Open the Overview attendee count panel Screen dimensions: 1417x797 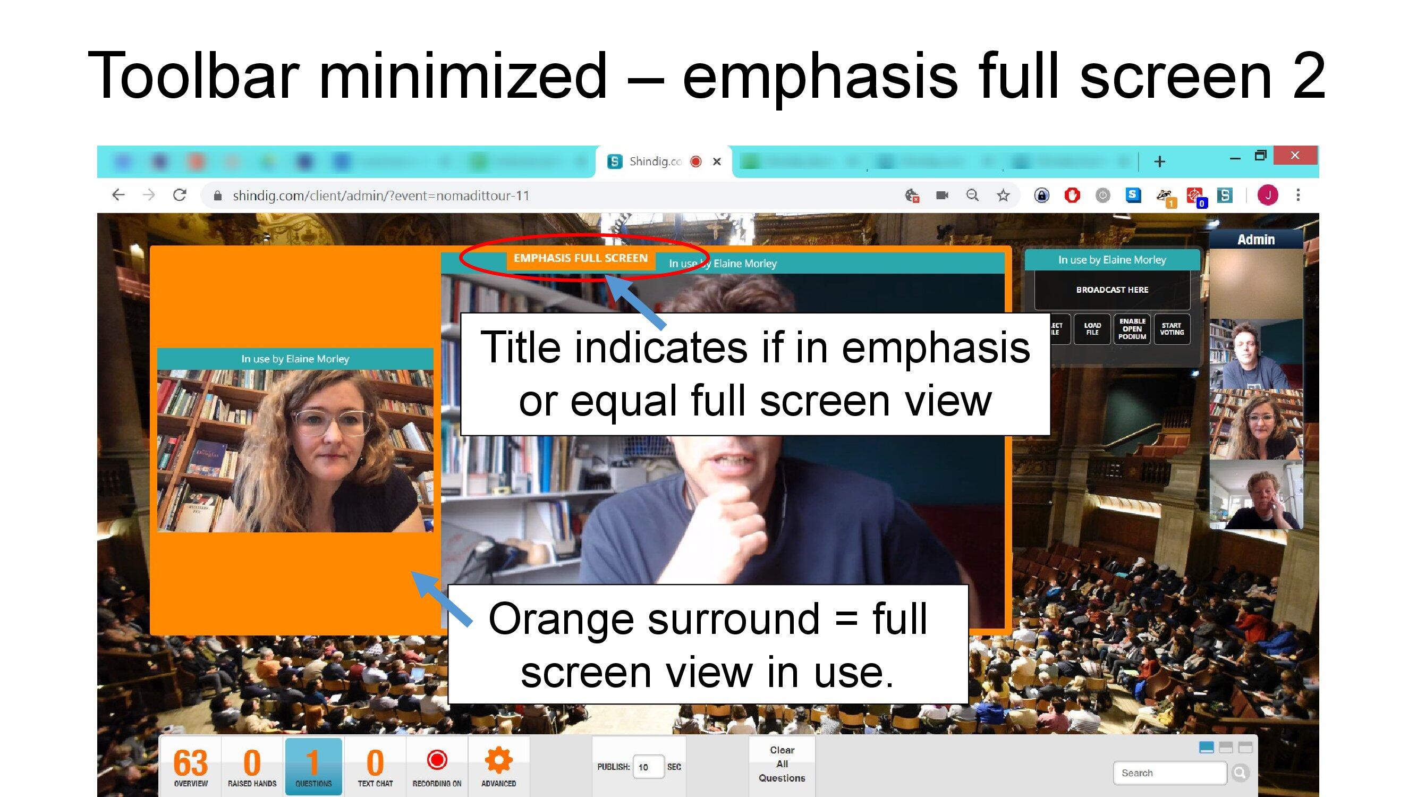click(191, 766)
